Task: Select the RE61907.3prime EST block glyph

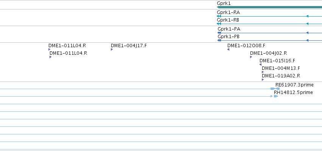Action: tap(275, 89)
